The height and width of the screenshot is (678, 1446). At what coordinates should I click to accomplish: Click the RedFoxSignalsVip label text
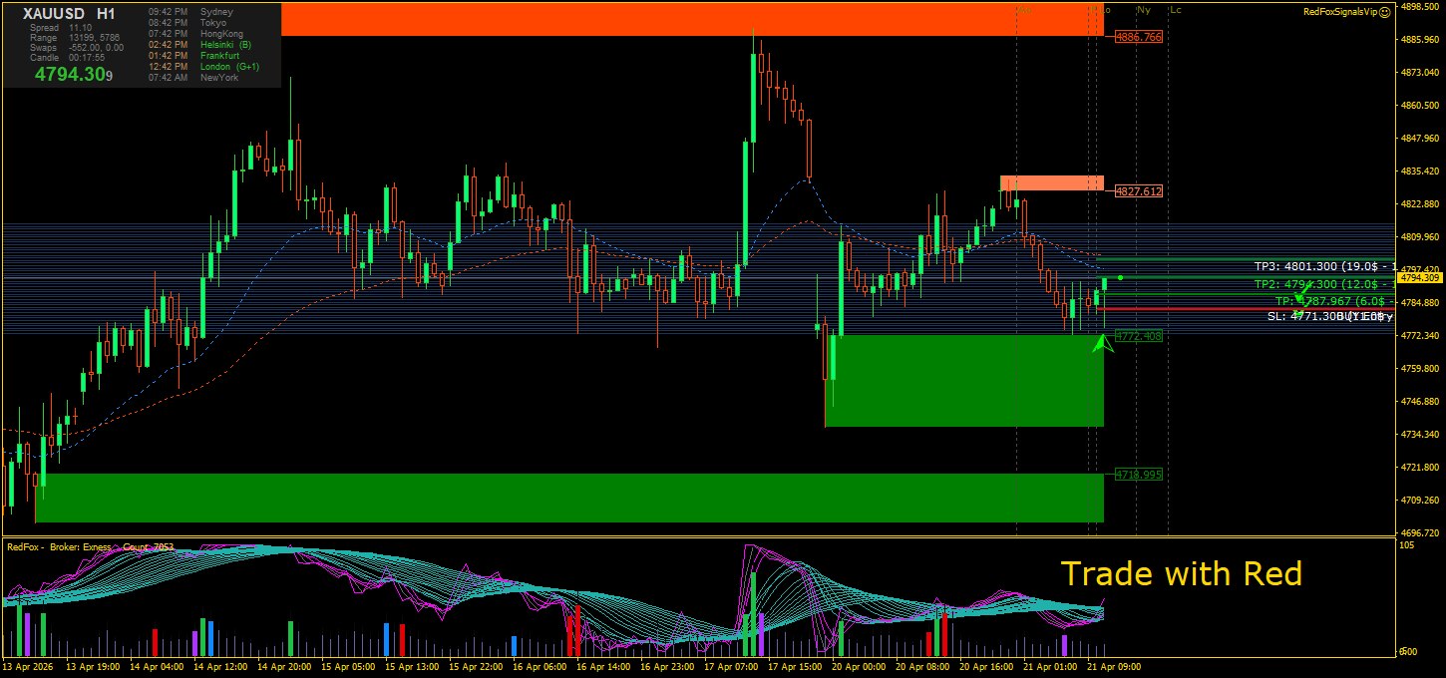(1339, 11)
